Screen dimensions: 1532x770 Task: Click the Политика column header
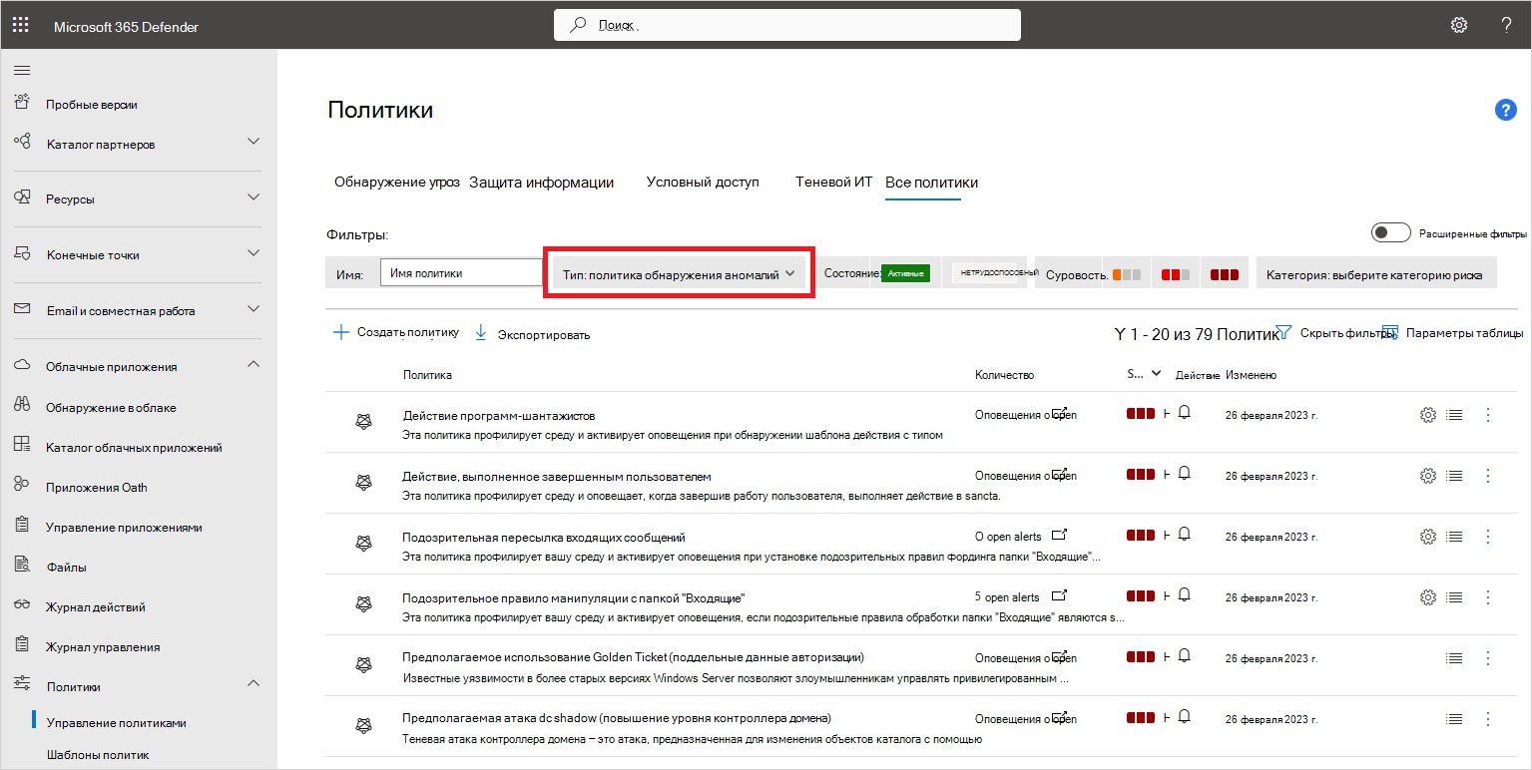tap(427, 375)
